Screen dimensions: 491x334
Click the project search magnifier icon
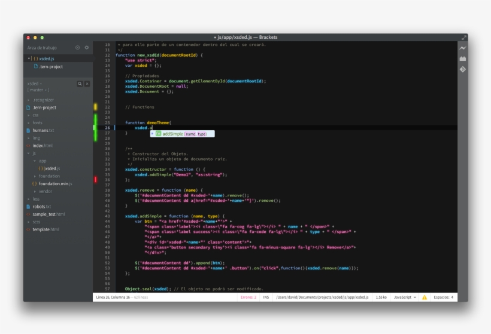coord(80,84)
